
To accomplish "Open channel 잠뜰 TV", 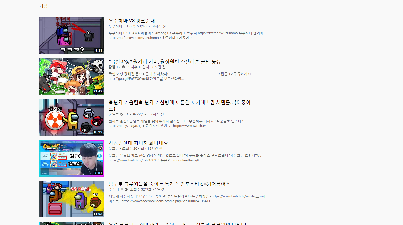I will tap(115, 67).
